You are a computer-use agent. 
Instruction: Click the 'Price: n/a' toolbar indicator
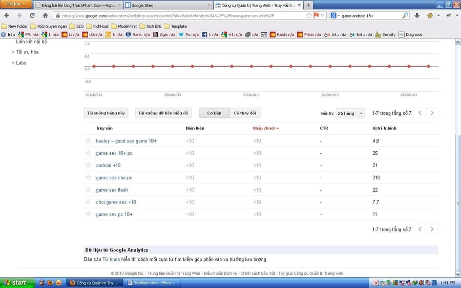coord(309,34)
